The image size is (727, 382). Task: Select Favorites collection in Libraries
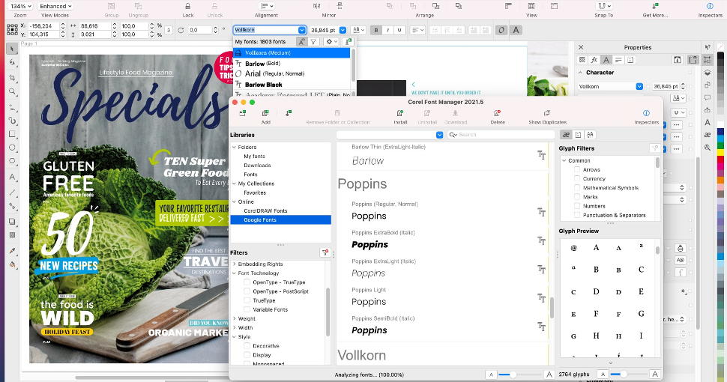255,192
